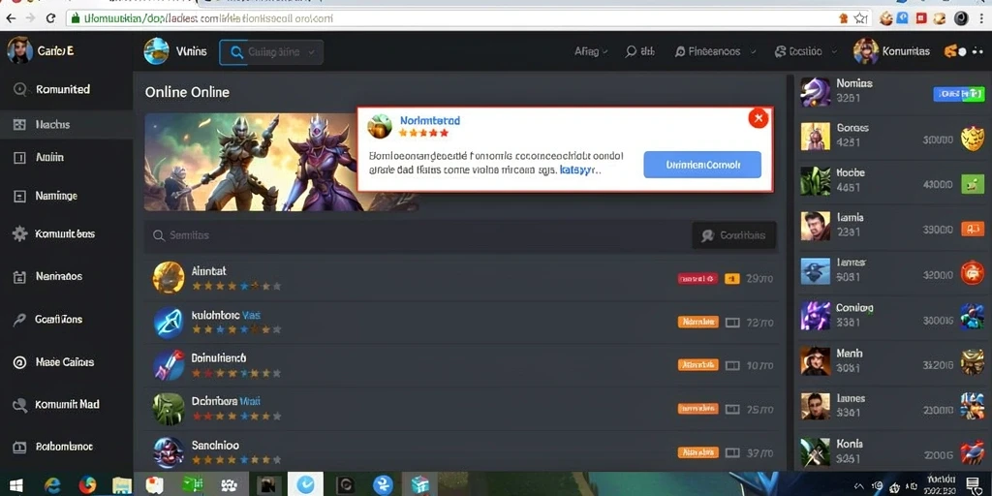Toggle the blue-green switch beside Nomiss
Viewport: 992px width, 496px height.
(959, 94)
